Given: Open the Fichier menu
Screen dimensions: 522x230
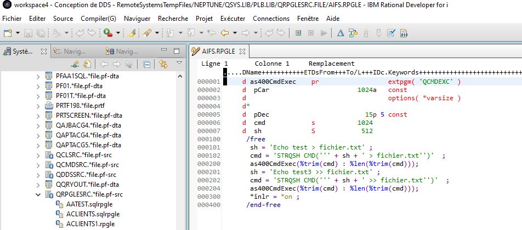Looking at the screenshot, I should 12,19.
